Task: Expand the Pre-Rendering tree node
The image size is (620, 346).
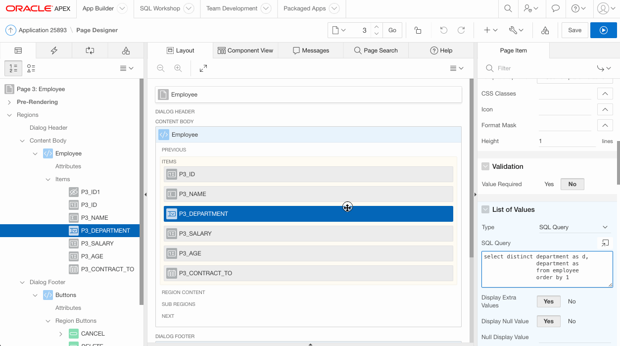Action: coord(9,102)
